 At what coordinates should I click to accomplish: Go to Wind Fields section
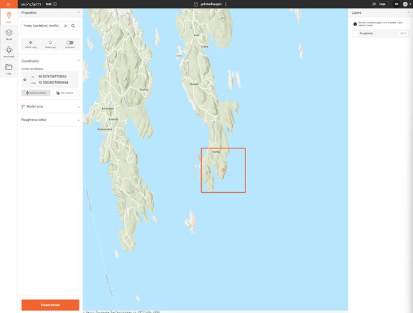8,52
